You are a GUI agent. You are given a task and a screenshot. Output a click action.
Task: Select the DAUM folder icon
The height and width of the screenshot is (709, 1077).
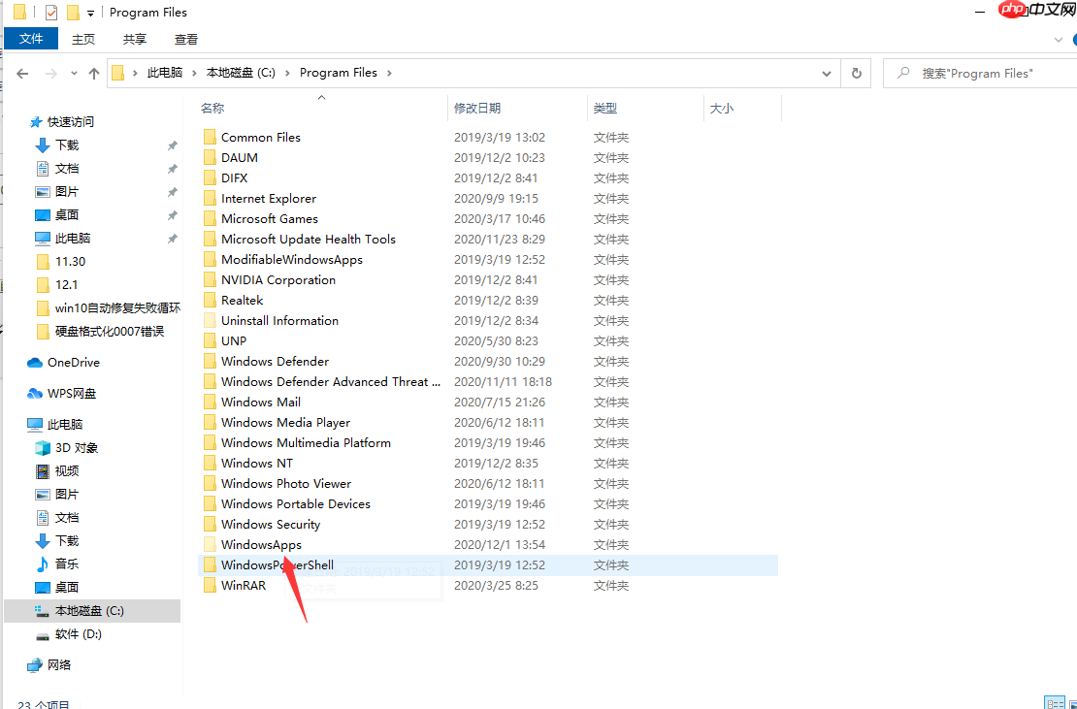pos(211,158)
